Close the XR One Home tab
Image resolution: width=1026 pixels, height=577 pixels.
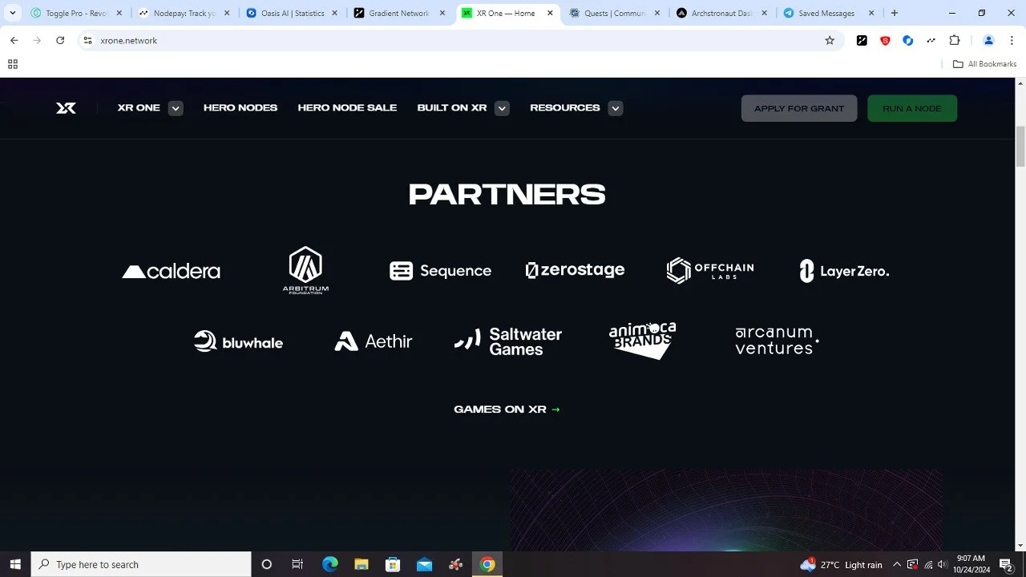[x=550, y=13]
